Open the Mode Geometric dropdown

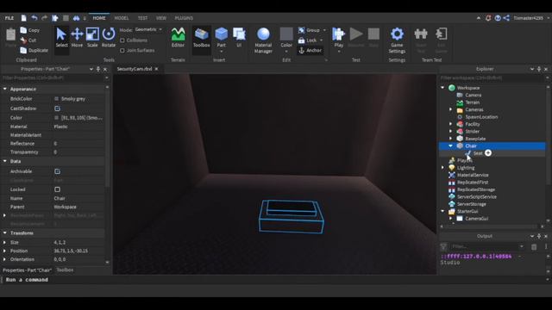pyautogui.click(x=148, y=29)
